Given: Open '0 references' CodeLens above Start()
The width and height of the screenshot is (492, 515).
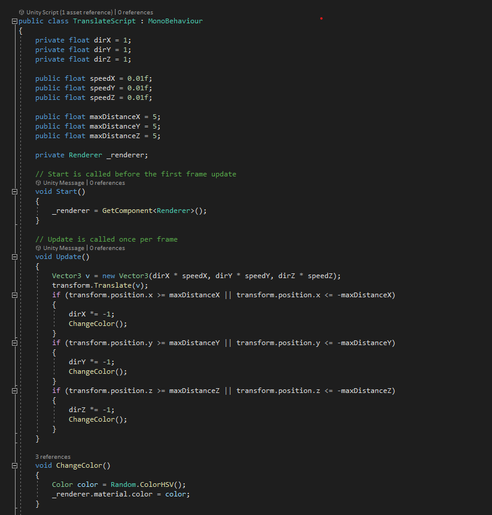Looking at the screenshot, I should click(x=108, y=183).
